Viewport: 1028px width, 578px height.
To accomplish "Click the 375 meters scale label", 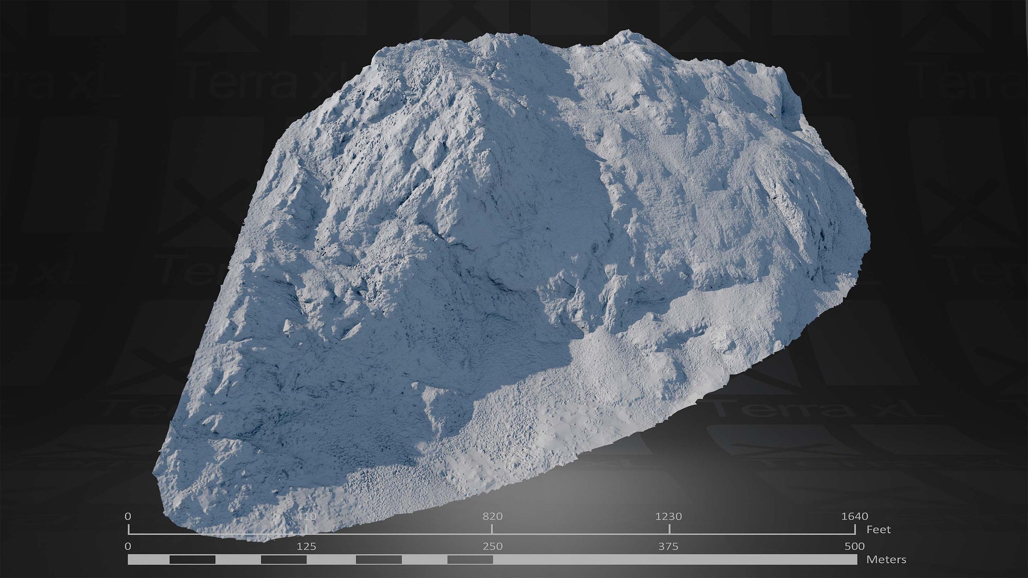I will [668, 546].
